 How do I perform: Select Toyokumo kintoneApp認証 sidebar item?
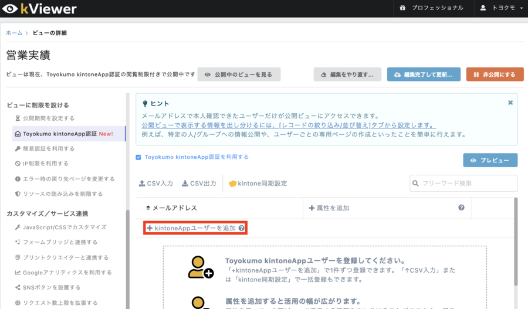pos(69,134)
